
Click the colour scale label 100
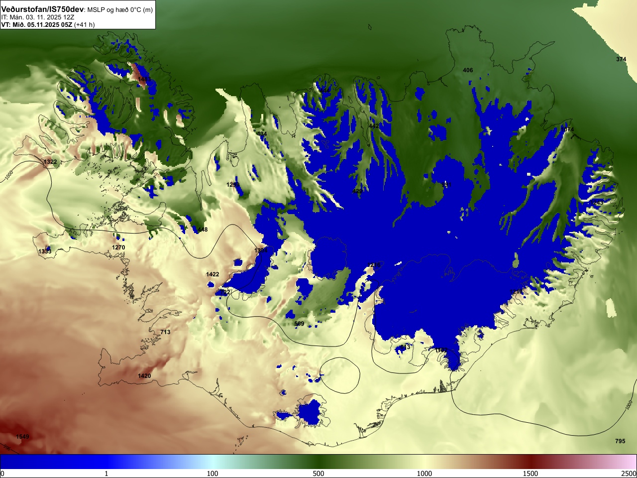[212, 473]
